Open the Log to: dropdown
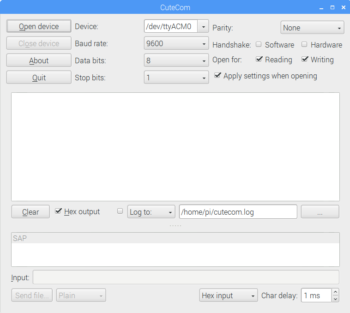 pyautogui.click(x=151, y=212)
